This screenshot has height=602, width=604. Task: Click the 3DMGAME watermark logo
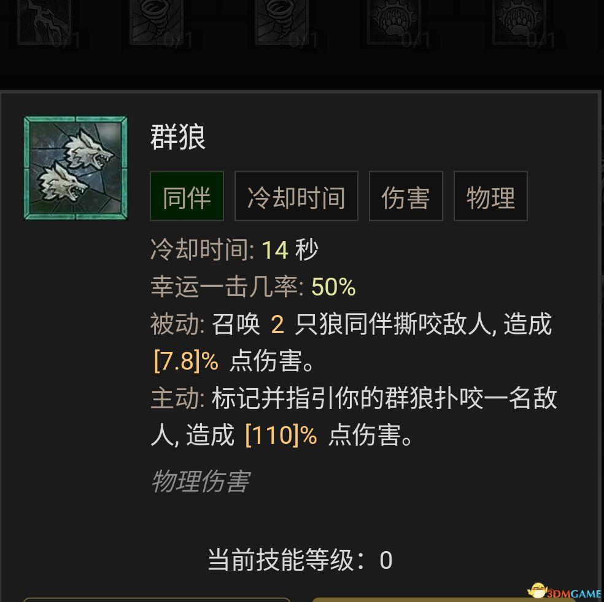[x=563, y=592]
